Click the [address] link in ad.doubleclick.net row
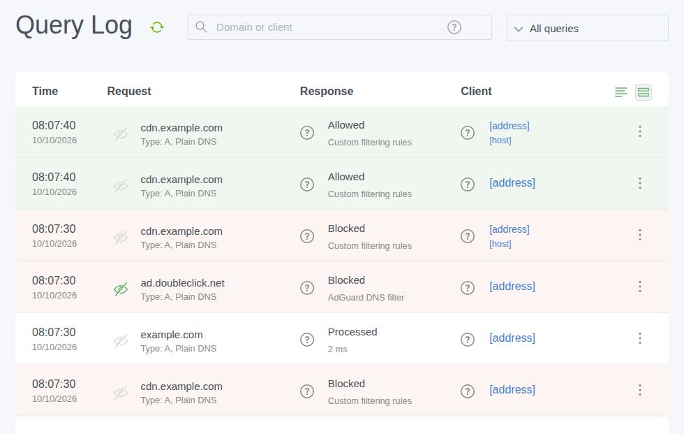The width and height of the screenshot is (684, 434). pos(512,287)
